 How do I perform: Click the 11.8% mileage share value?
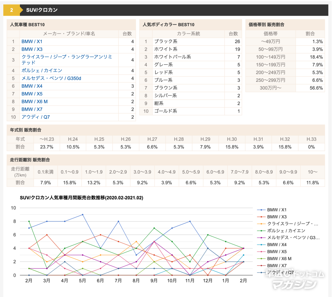pos(312,183)
